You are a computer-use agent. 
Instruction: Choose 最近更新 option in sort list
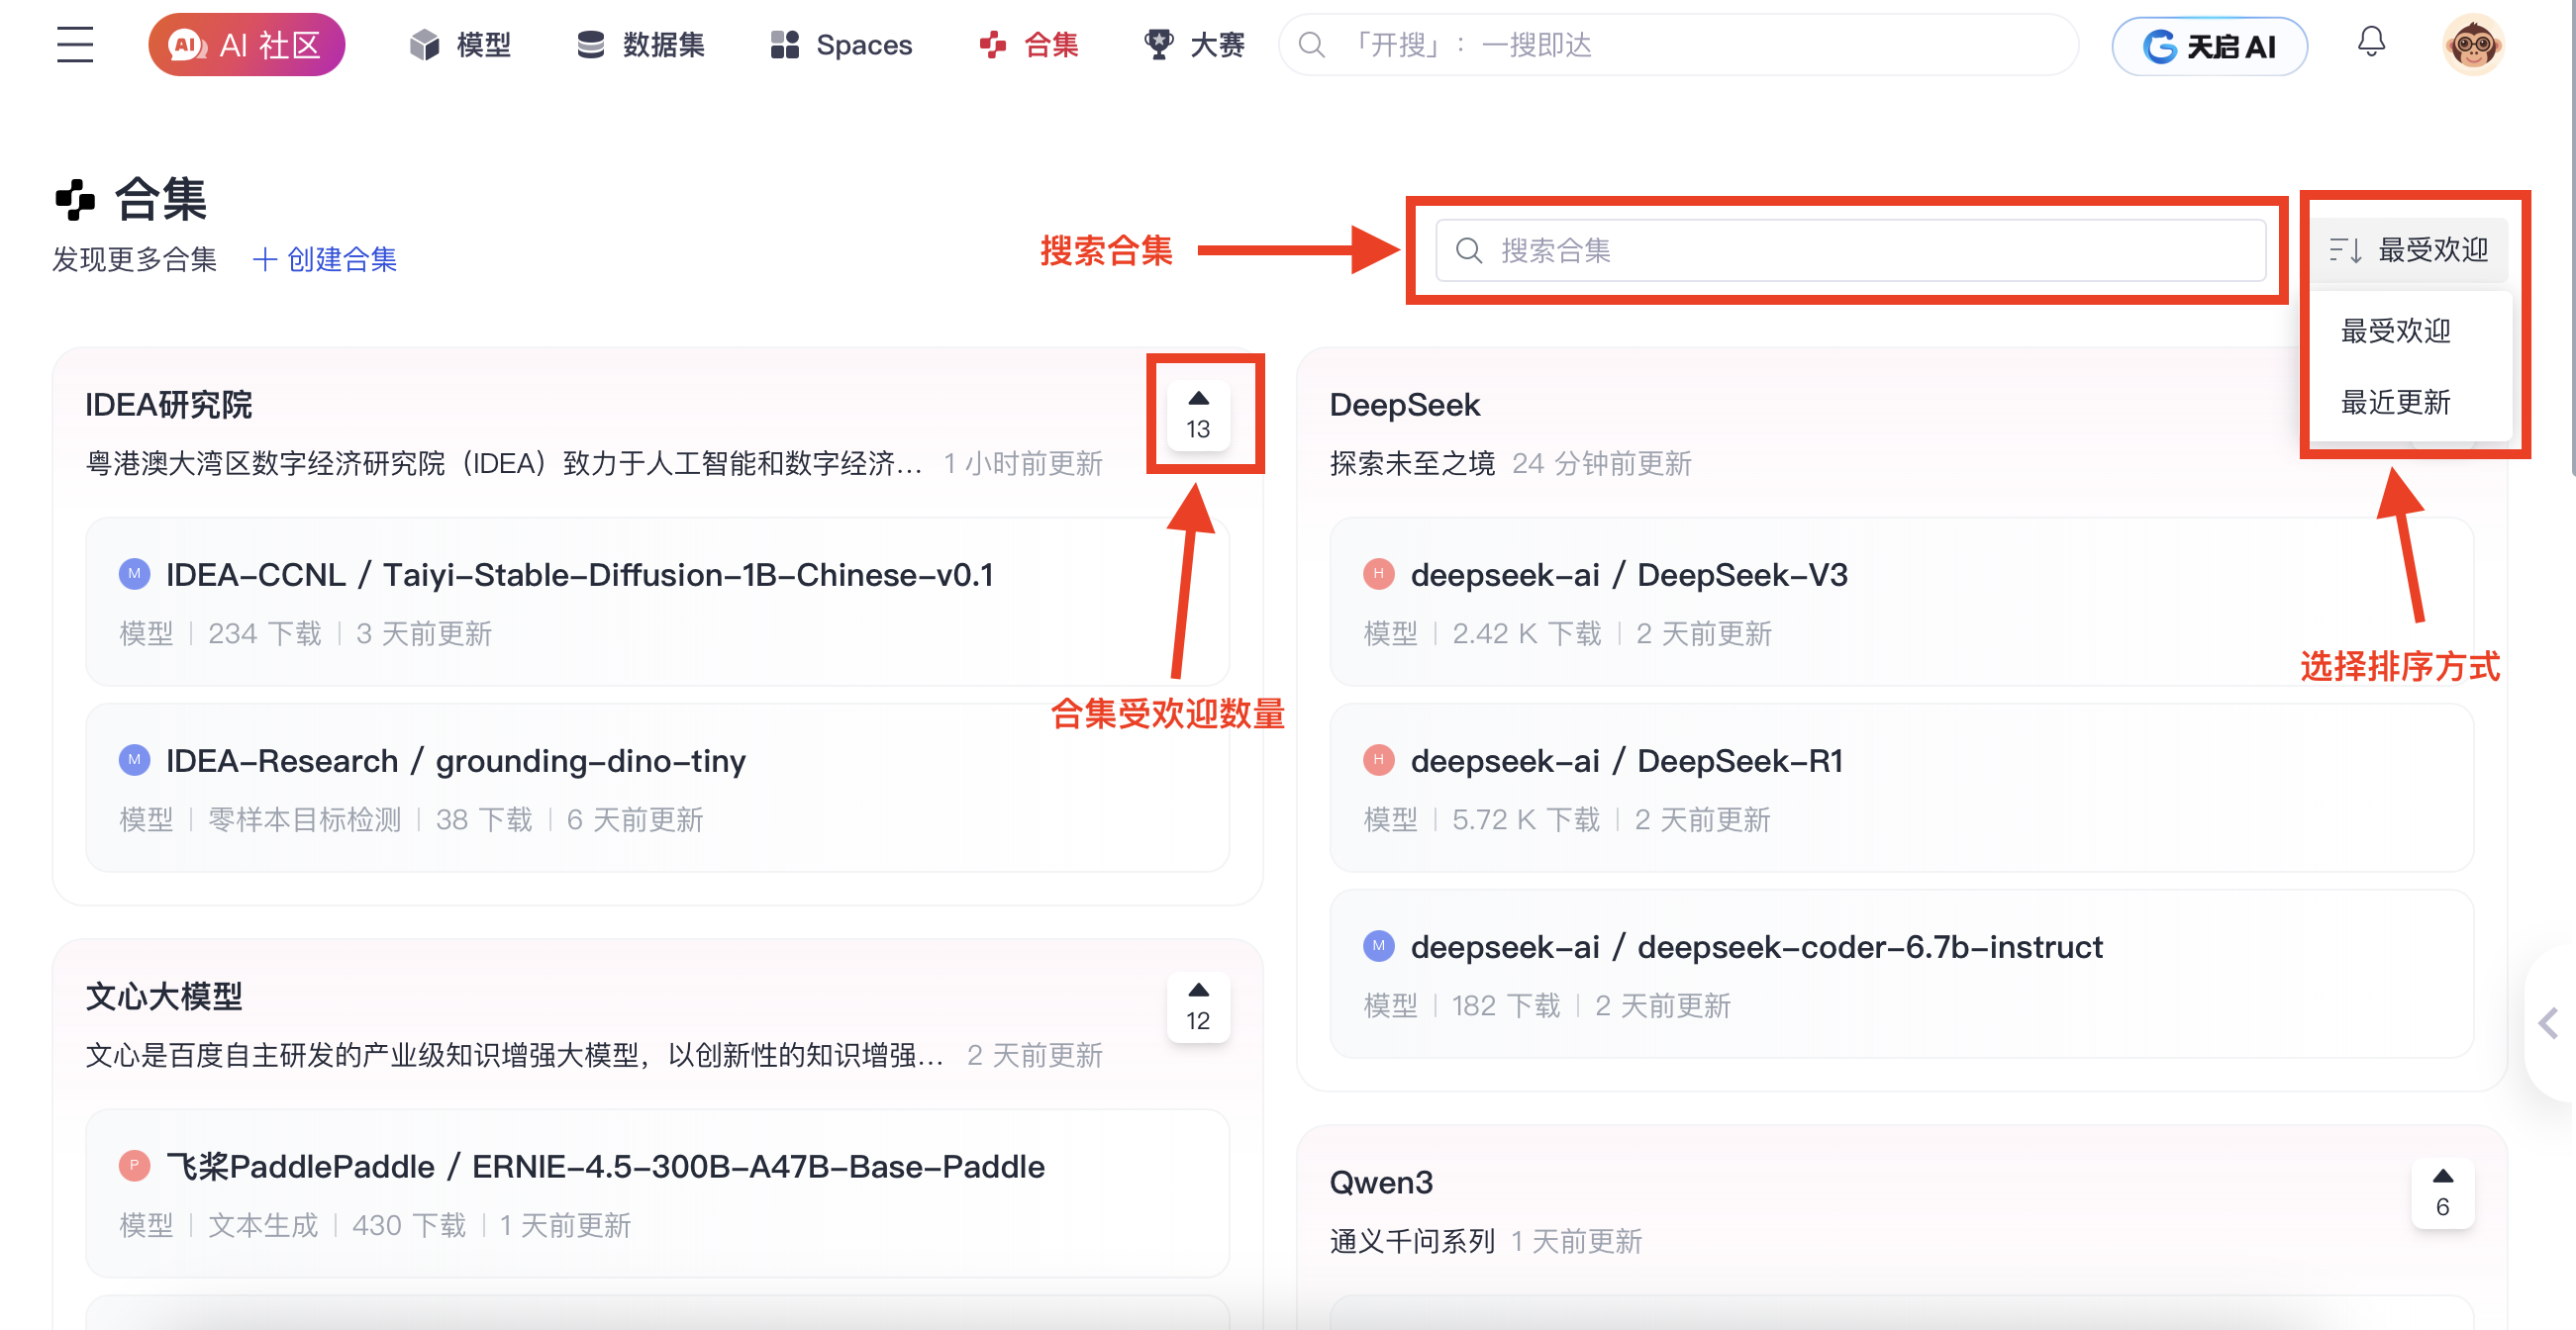click(x=2396, y=403)
